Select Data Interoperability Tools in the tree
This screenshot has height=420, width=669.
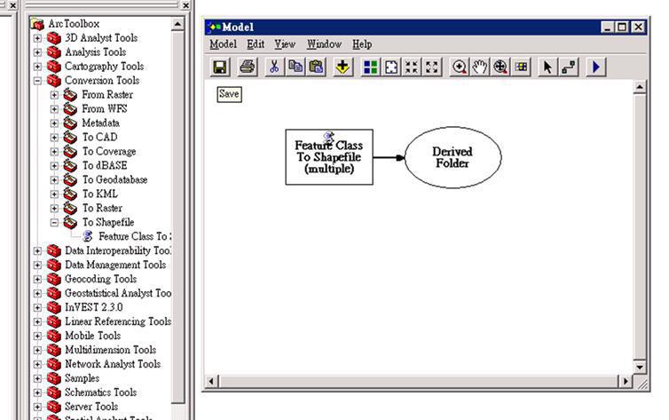point(118,250)
